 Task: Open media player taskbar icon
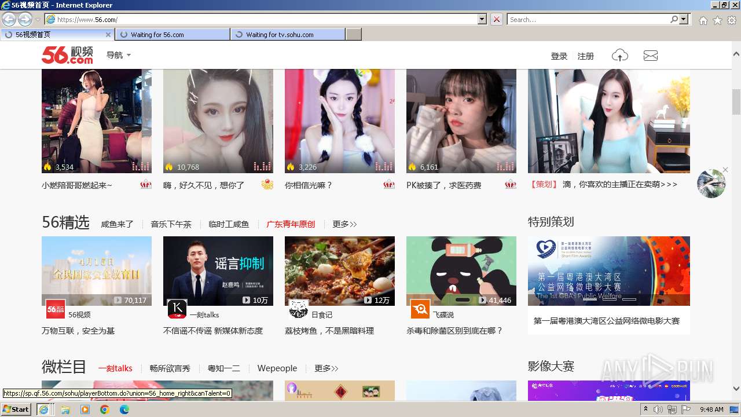pyautogui.click(x=85, y=409)
